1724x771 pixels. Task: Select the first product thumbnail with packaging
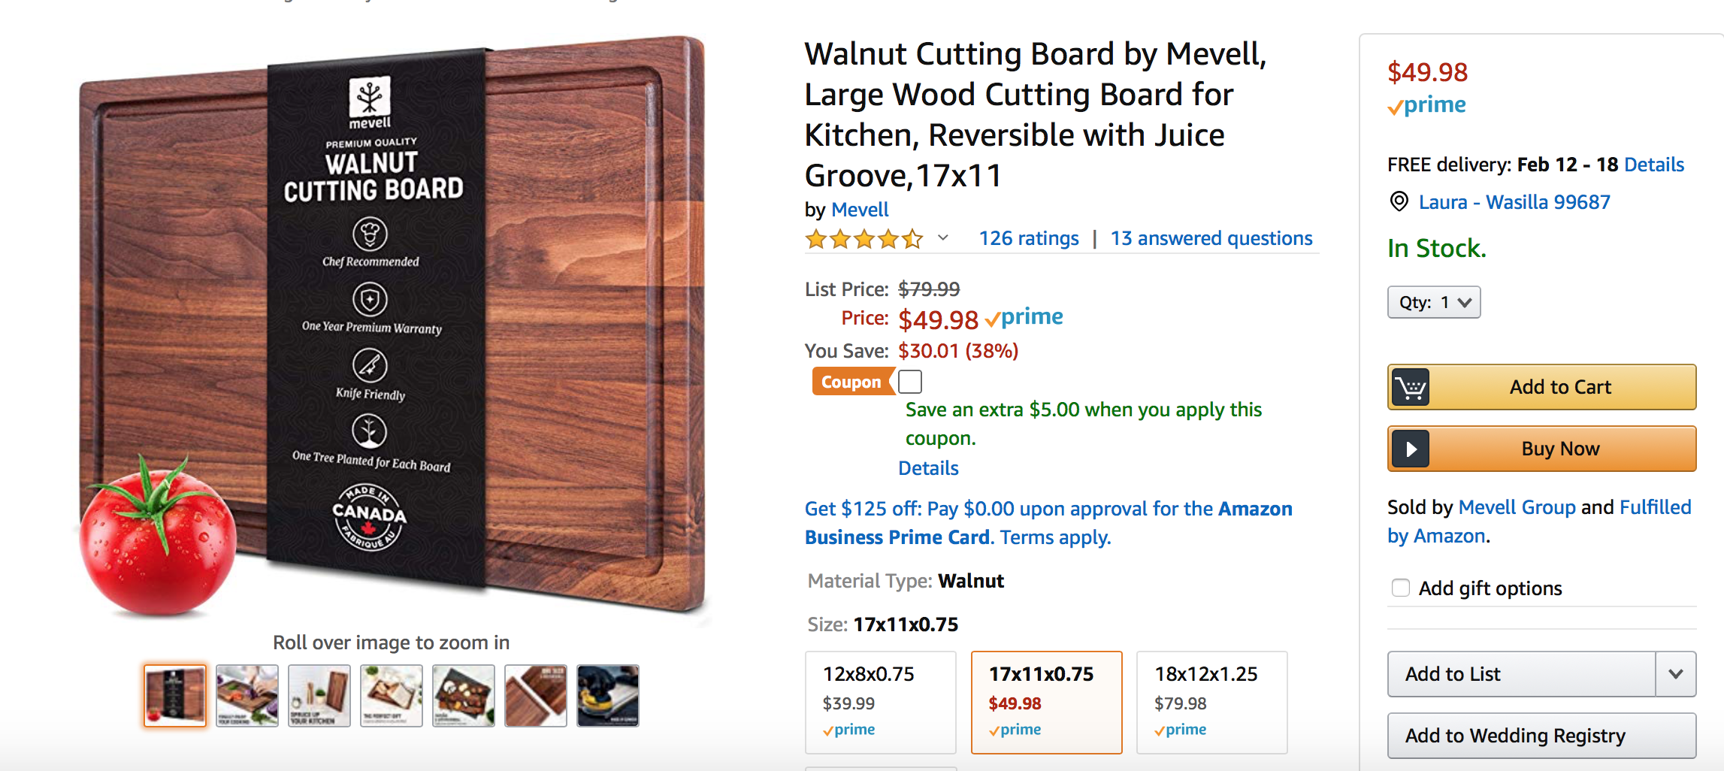[x=175, y=696]
